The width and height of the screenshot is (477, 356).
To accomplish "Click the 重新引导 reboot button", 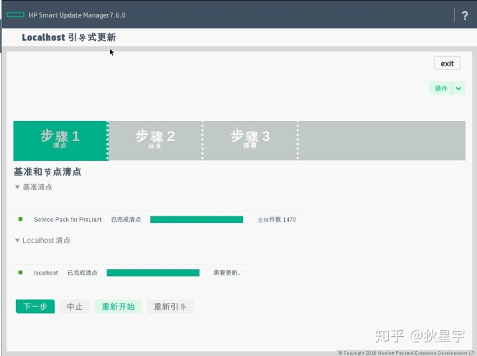I will click(x=170, y=306).
